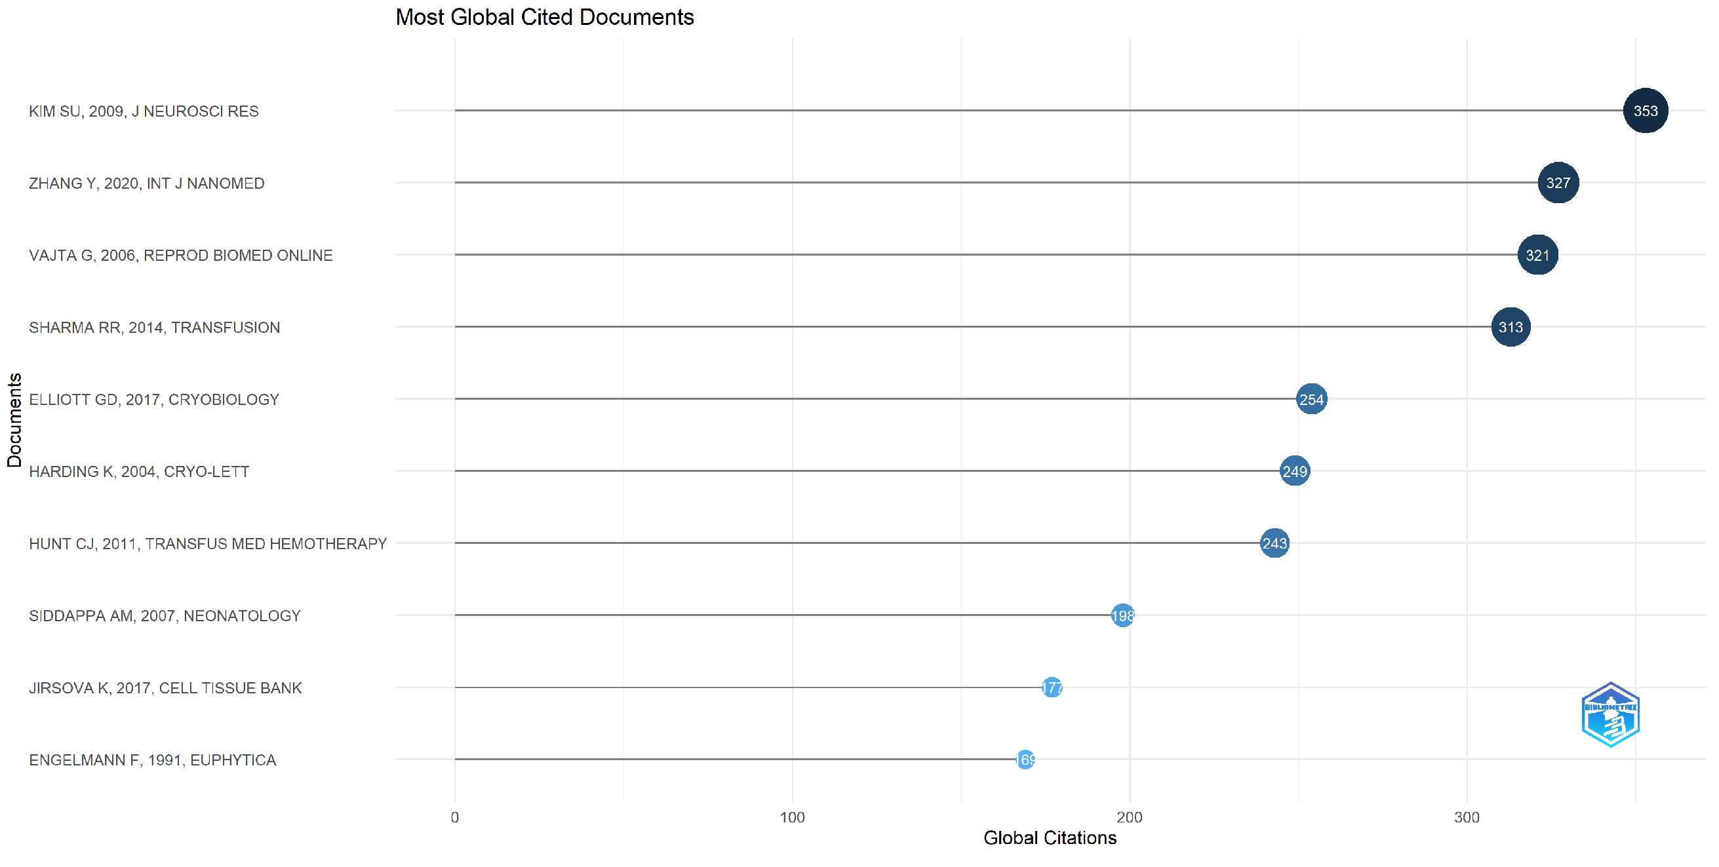Screen dimensions: 1719x867
Task: Click the Global Citations axis title
Action: tap(1049, 838)
